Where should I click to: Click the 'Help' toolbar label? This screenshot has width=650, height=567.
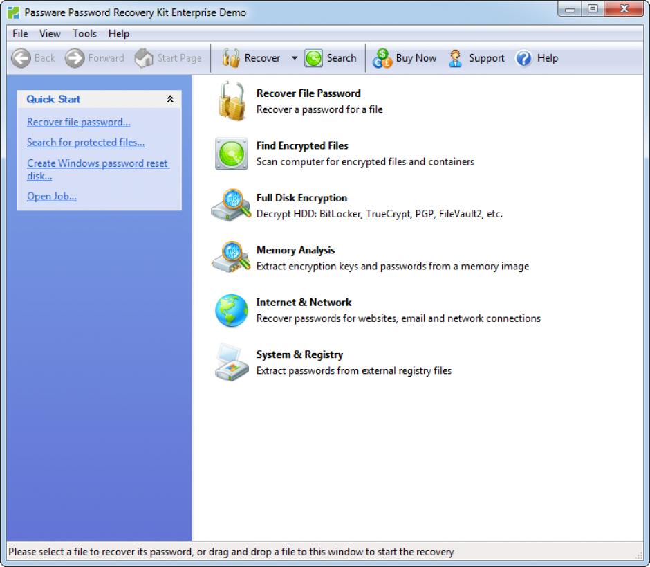(548, 58)
